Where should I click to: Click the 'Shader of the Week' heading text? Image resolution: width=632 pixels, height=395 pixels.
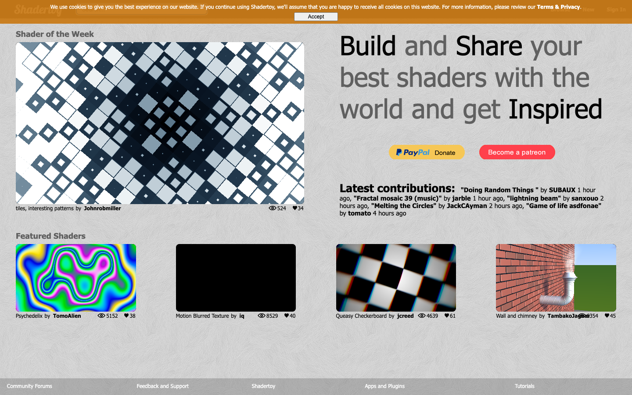coord(55,34)
